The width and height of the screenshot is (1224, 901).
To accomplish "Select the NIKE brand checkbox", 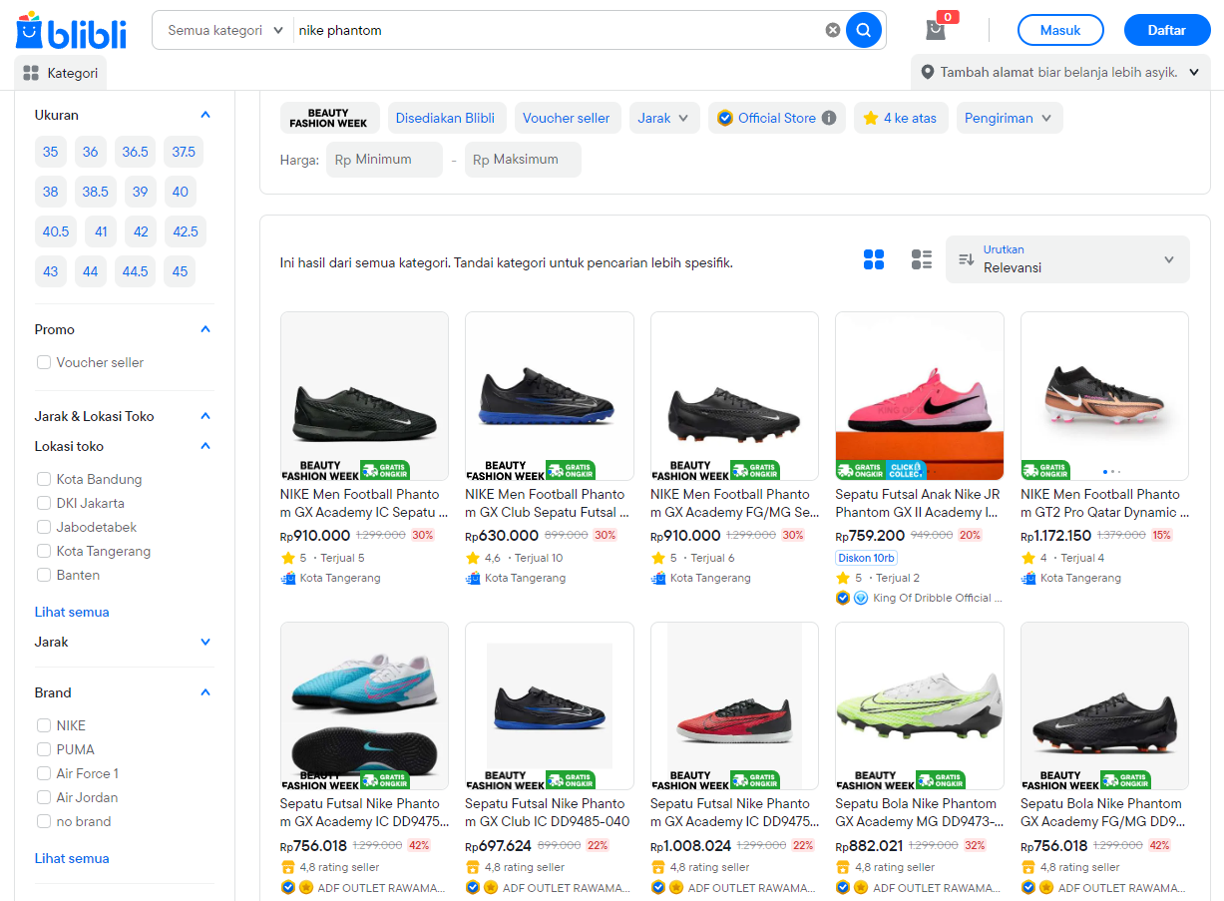I will (x=44, y=725).
